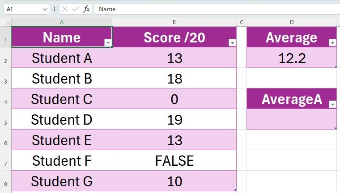Click the Select All corner triangle
Screen dimensions: 340x193
point(7,22)
